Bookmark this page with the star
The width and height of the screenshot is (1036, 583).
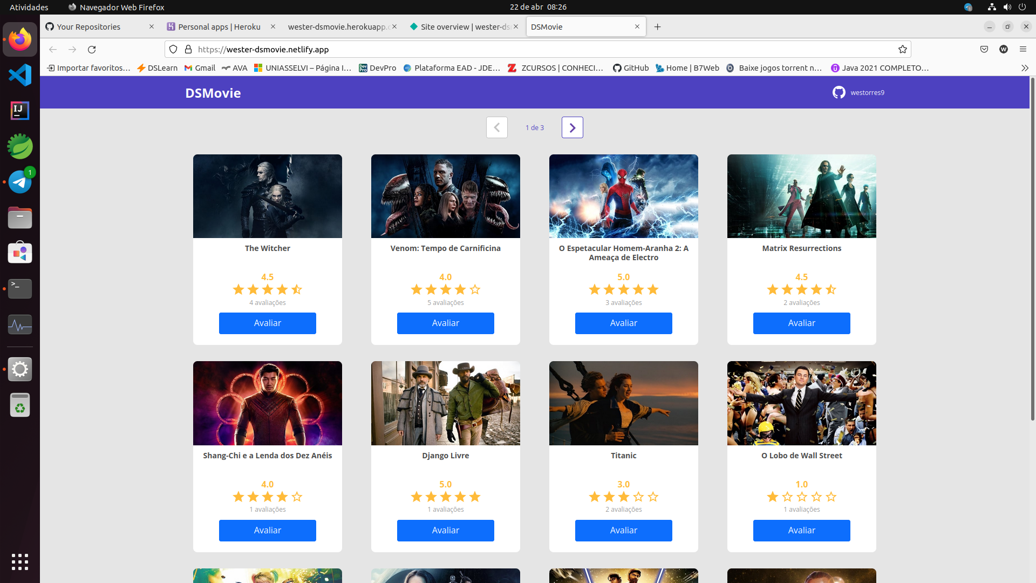tap(902, 49)
